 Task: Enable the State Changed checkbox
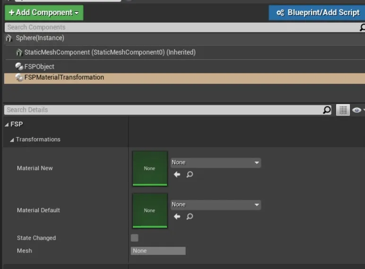[135, 238]
